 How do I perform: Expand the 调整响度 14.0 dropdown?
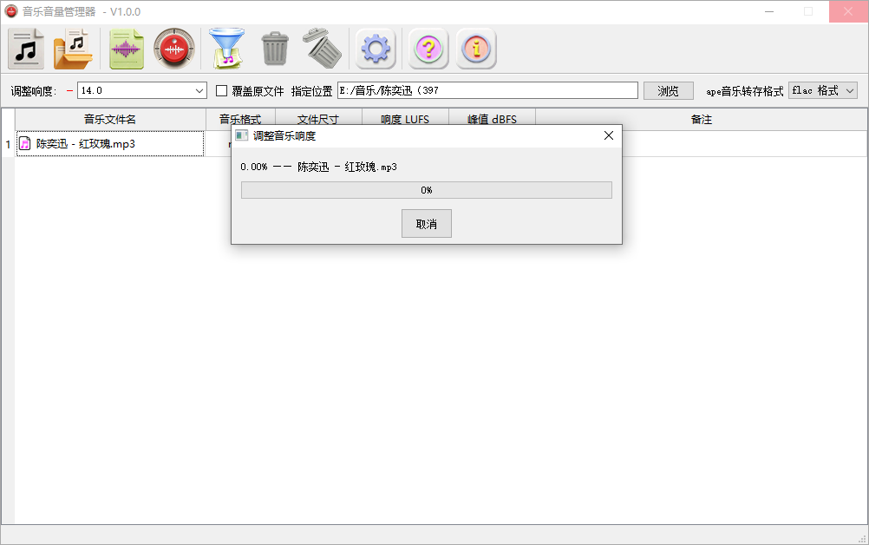(x=199, y=90)
